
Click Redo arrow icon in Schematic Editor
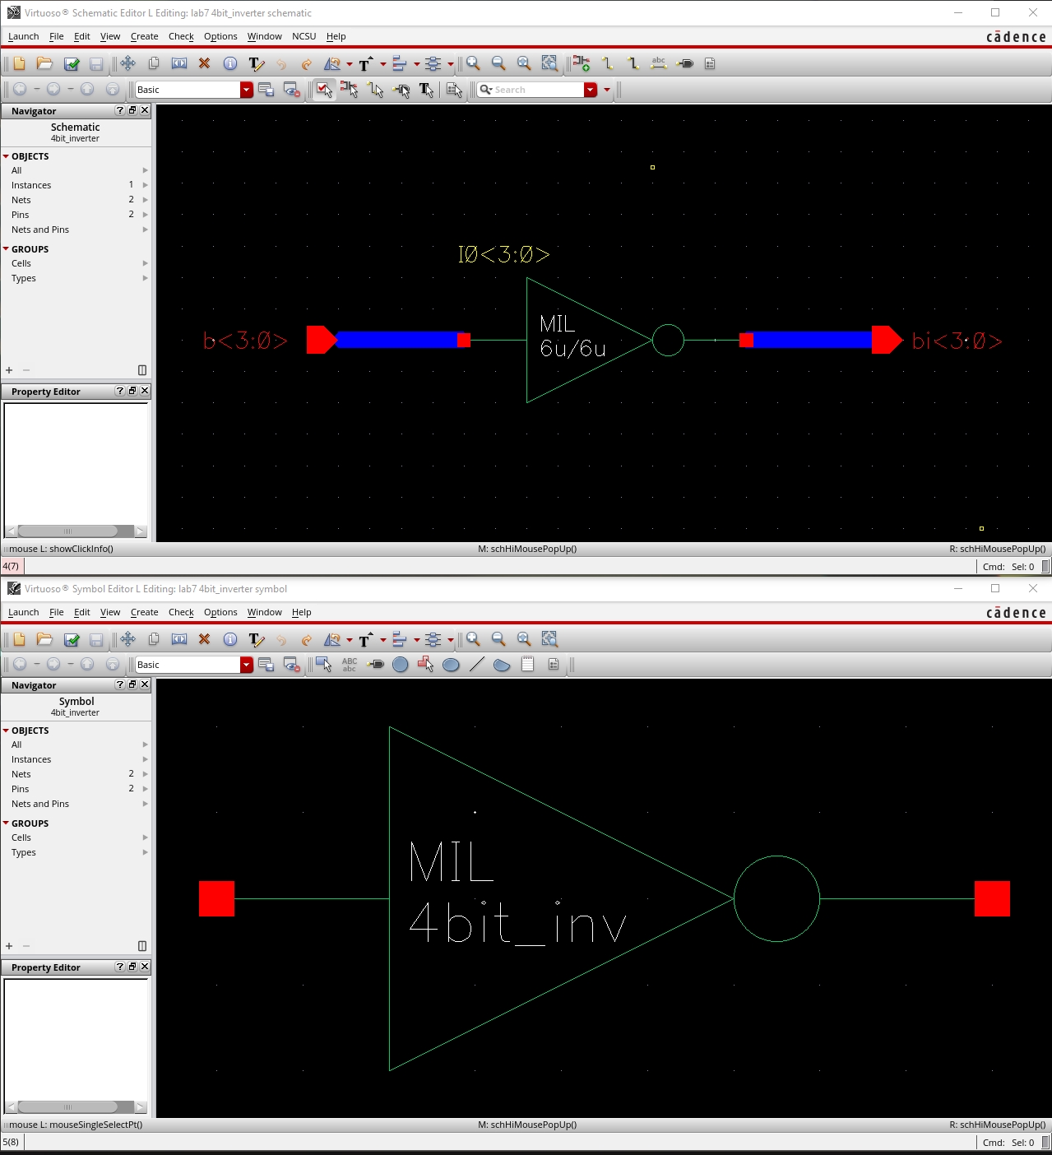coord(307,63)
